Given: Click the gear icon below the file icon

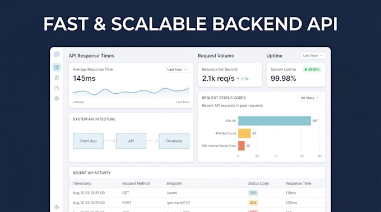Looking at the screenshot, I should click(57, 99).
